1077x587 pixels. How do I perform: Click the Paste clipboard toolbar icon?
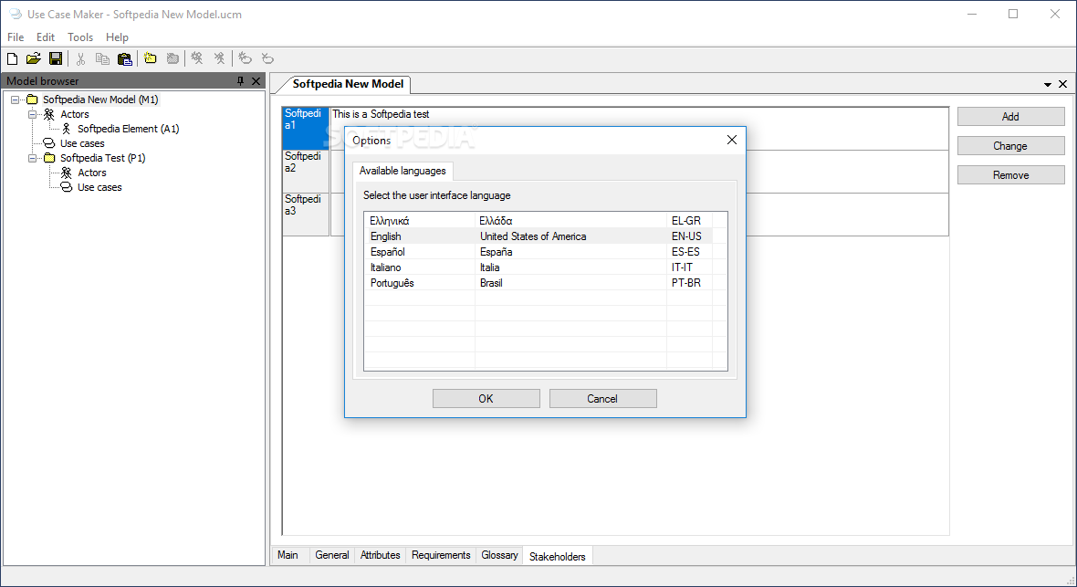(x=124, y=59)
